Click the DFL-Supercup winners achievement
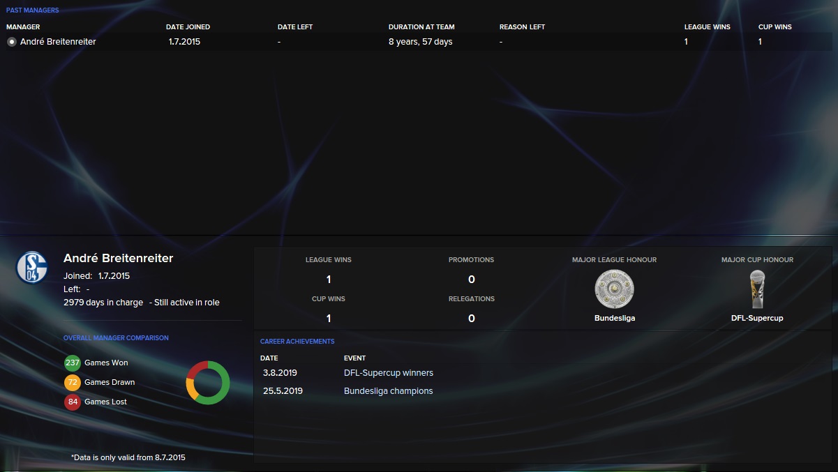The image size is (838, 472). [x=389, y=373]
